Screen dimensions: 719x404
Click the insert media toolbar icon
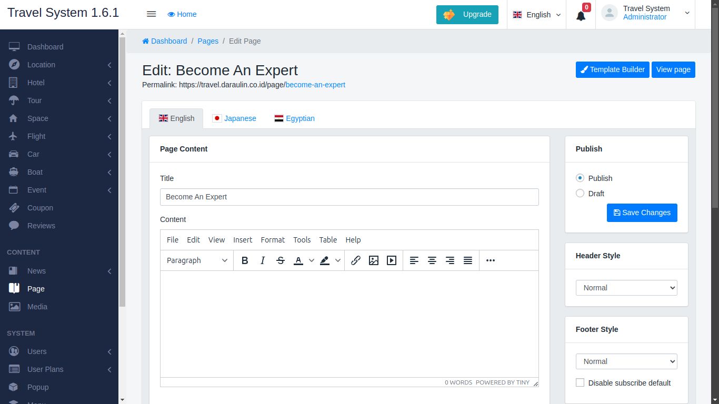coord(392,260)
